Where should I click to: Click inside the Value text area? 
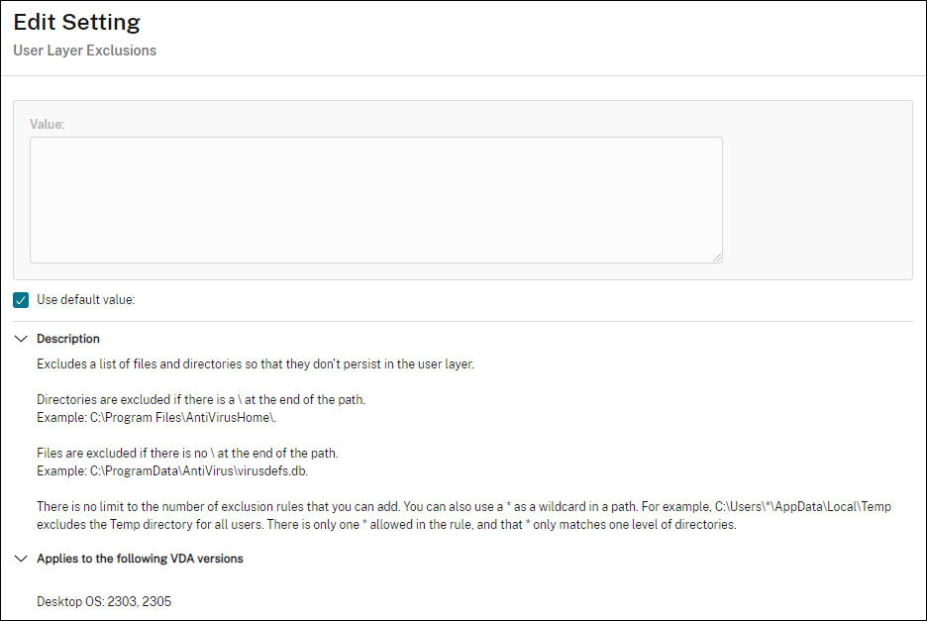[x=376, y=195]
